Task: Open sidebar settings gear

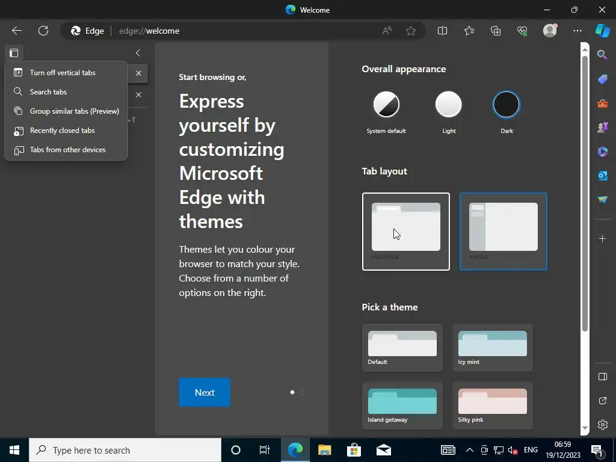Action: 603,425
